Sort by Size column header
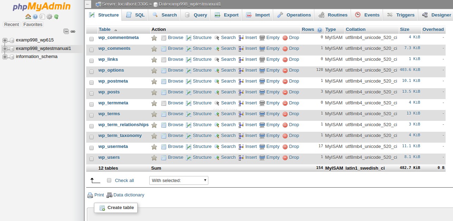Viewport: 453px width, 221px height. pyautogui.click(x=404, y=30)
